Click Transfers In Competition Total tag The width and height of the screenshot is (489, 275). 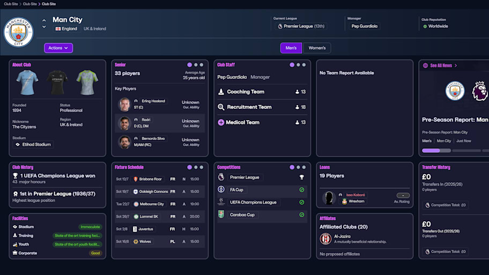coord(446,205)
